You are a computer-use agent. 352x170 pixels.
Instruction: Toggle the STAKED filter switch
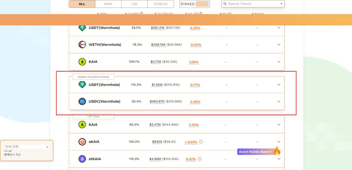click(x=202, y=4)
